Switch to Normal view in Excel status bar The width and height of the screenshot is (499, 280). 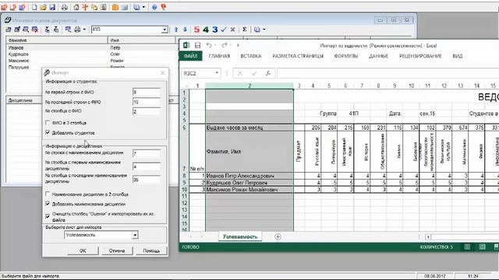pyautogui.click(x=467, y=247)
